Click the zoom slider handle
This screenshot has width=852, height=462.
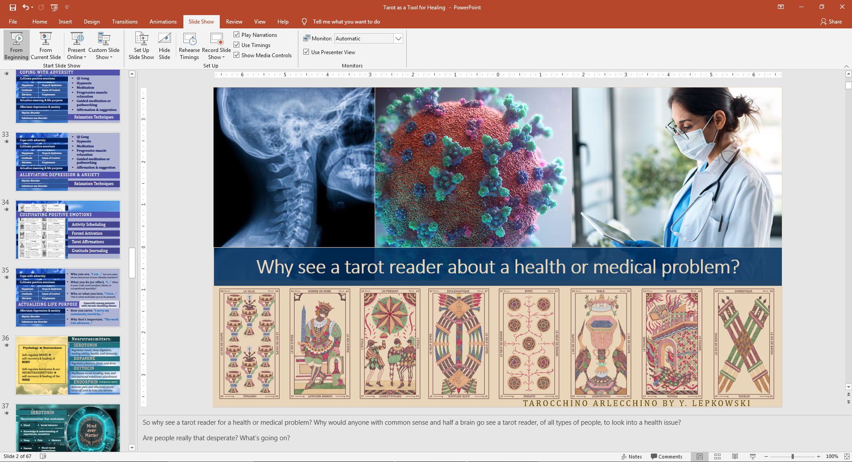coord(793,457)
